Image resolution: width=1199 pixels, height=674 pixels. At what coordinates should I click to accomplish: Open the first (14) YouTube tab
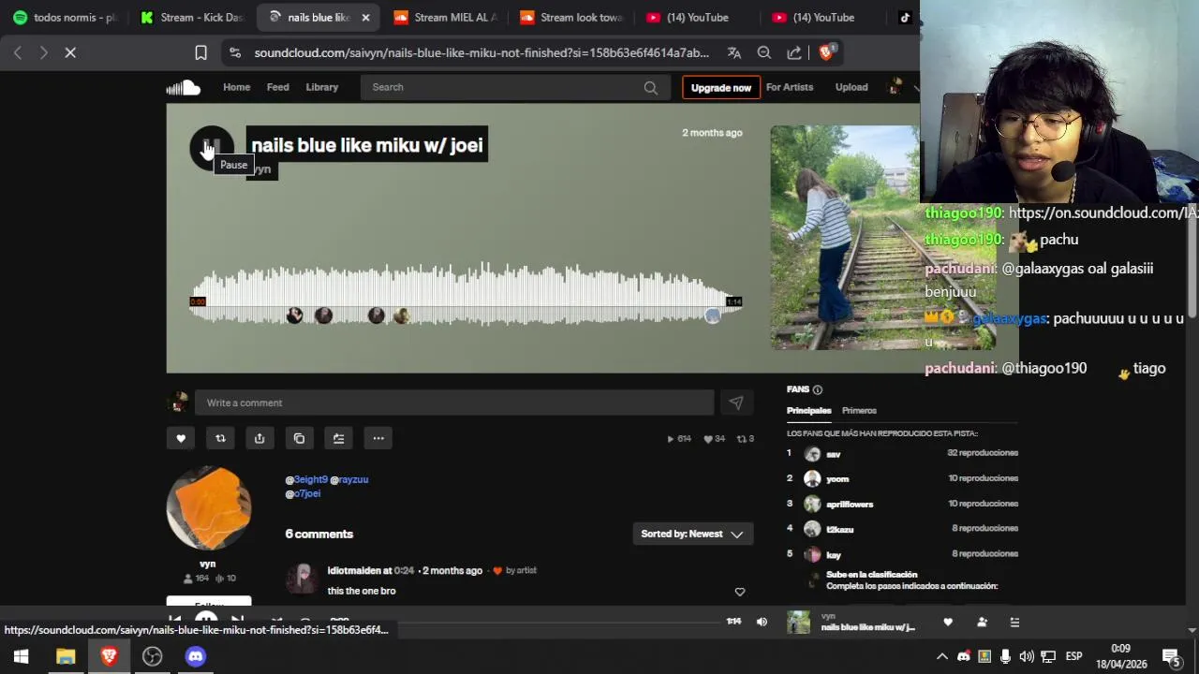(x=697, y=18)
